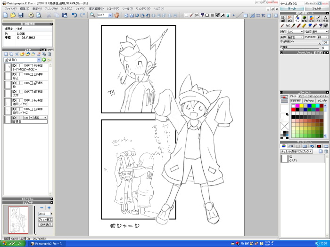Click the Print icon in the toolbar
Image resolution: width=330 pixels, height=247 pixels.
pos(31,15)
